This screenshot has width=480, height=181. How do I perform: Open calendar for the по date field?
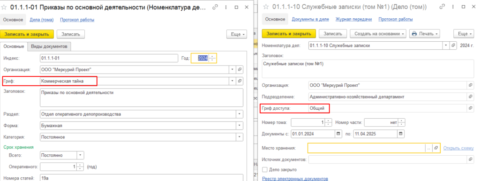coord(400,134)
